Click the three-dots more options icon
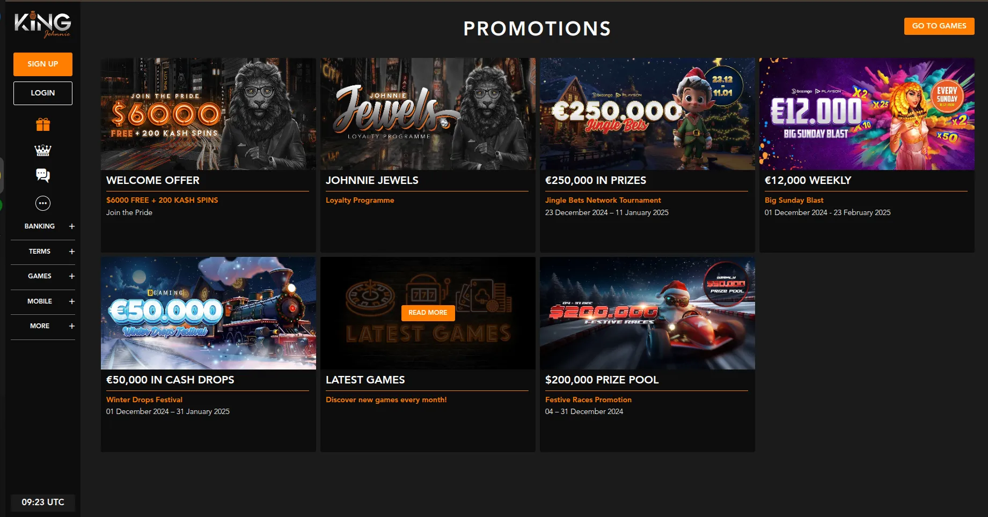 [43, 203]
